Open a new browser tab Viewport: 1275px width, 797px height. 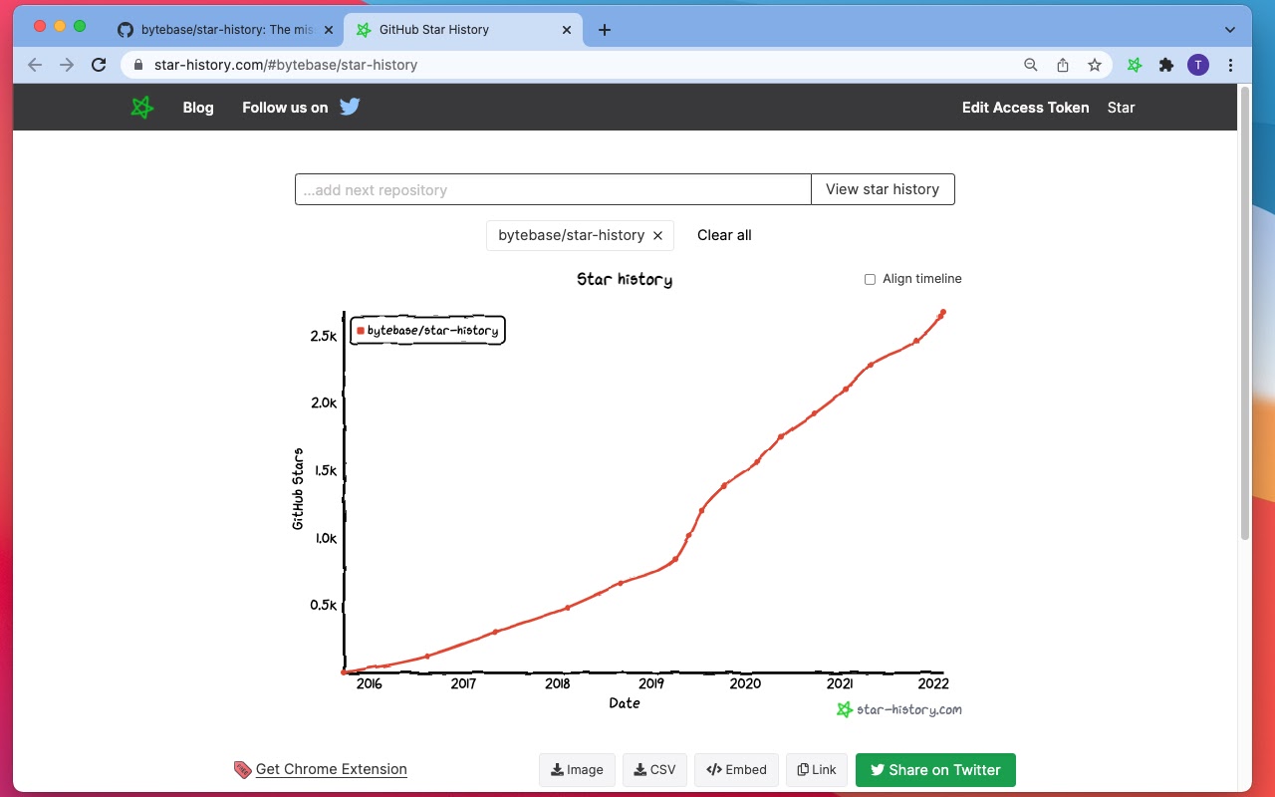[x=605, y=30]
